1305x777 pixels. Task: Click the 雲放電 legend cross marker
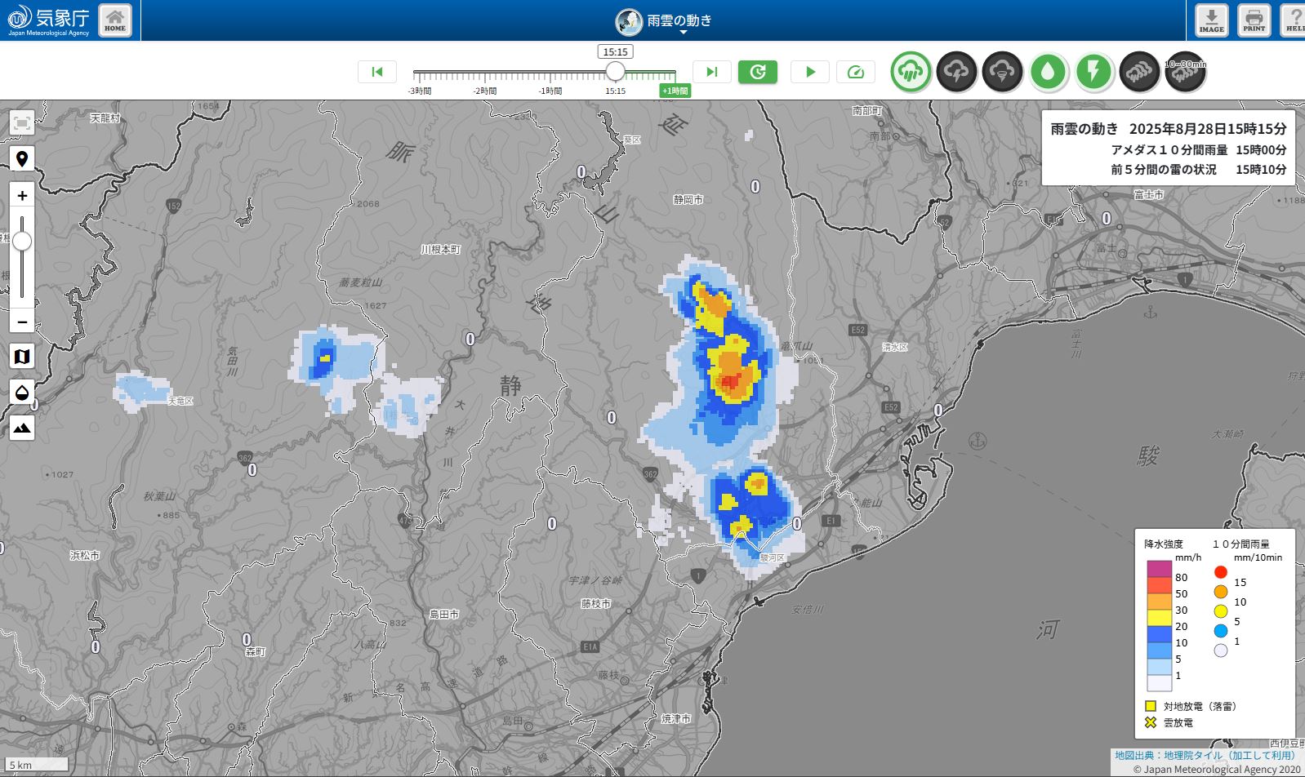tap(1151, 722)
